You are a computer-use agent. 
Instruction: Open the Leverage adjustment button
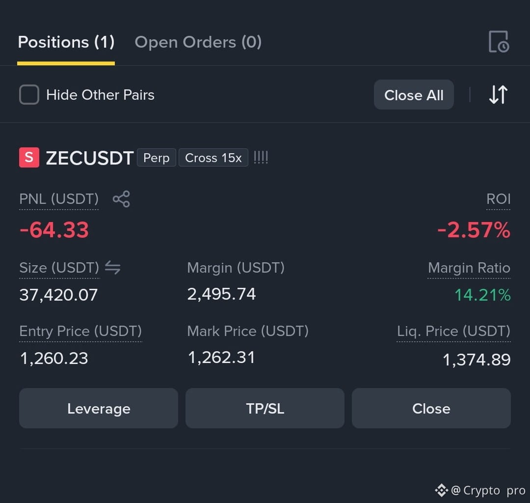(99, 408)
